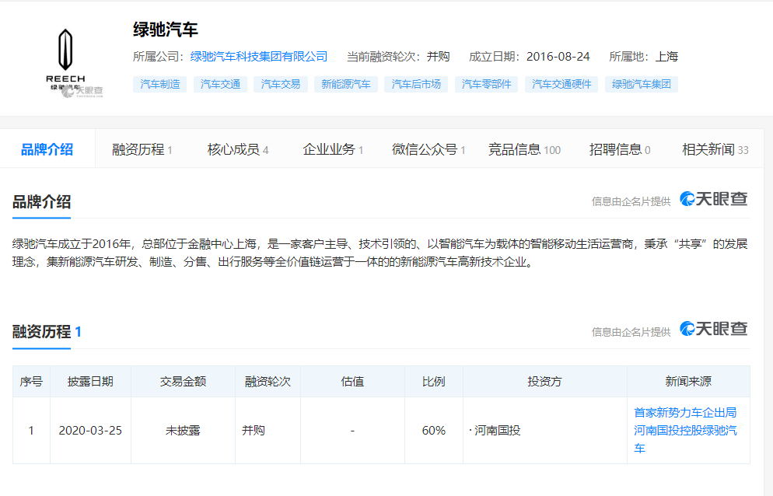Select the 汽车交通 tag
This screenshot has height=496, width=773.
pos(220,84)
